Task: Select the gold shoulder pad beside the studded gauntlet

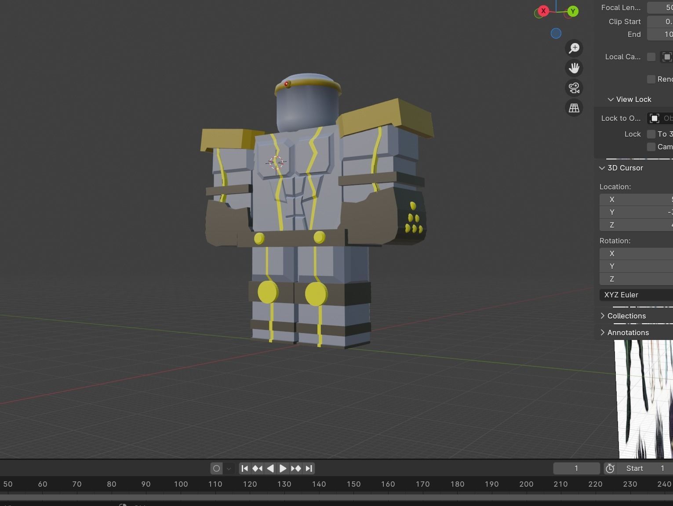Action: coord(386,117)
